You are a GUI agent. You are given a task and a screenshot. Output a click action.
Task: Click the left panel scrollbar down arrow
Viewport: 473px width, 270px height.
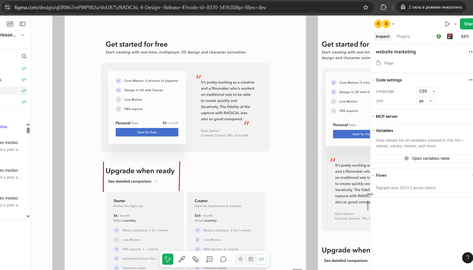tap(28, 216)
